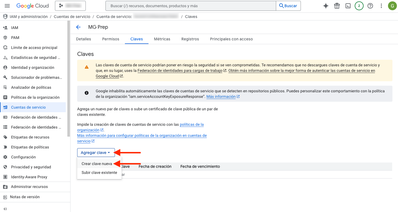
Task: Open the Más información link
Action: [x=221, y=96]
